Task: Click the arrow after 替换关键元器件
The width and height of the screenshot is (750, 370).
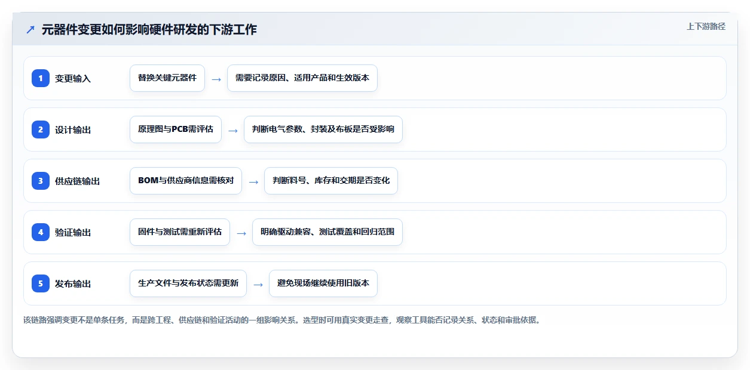Action: pyautogui.click(x=216, y=79)
